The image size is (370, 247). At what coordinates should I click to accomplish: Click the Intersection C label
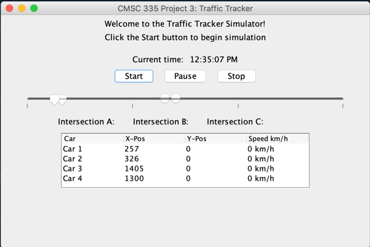click(x=235, y=122)
